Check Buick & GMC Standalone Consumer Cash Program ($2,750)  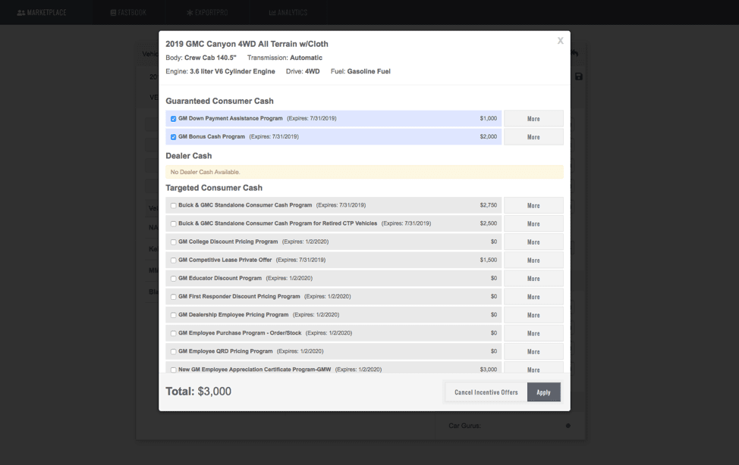click(174, 206)
